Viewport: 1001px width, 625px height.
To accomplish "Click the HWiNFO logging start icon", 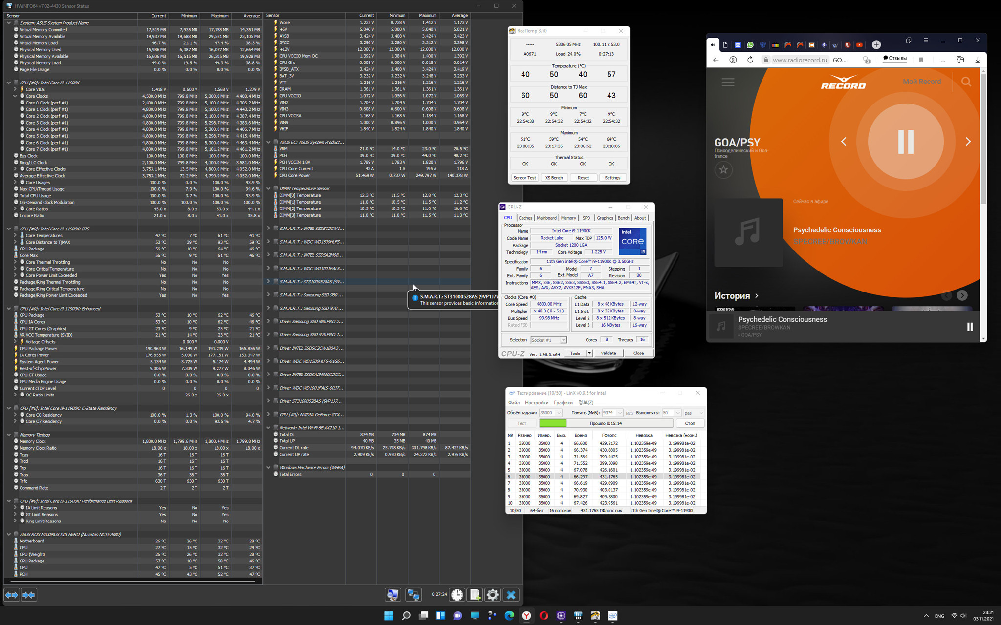I will coord(475,595).
